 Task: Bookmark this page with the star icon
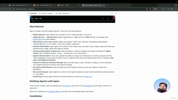click(x=150, y=9)
